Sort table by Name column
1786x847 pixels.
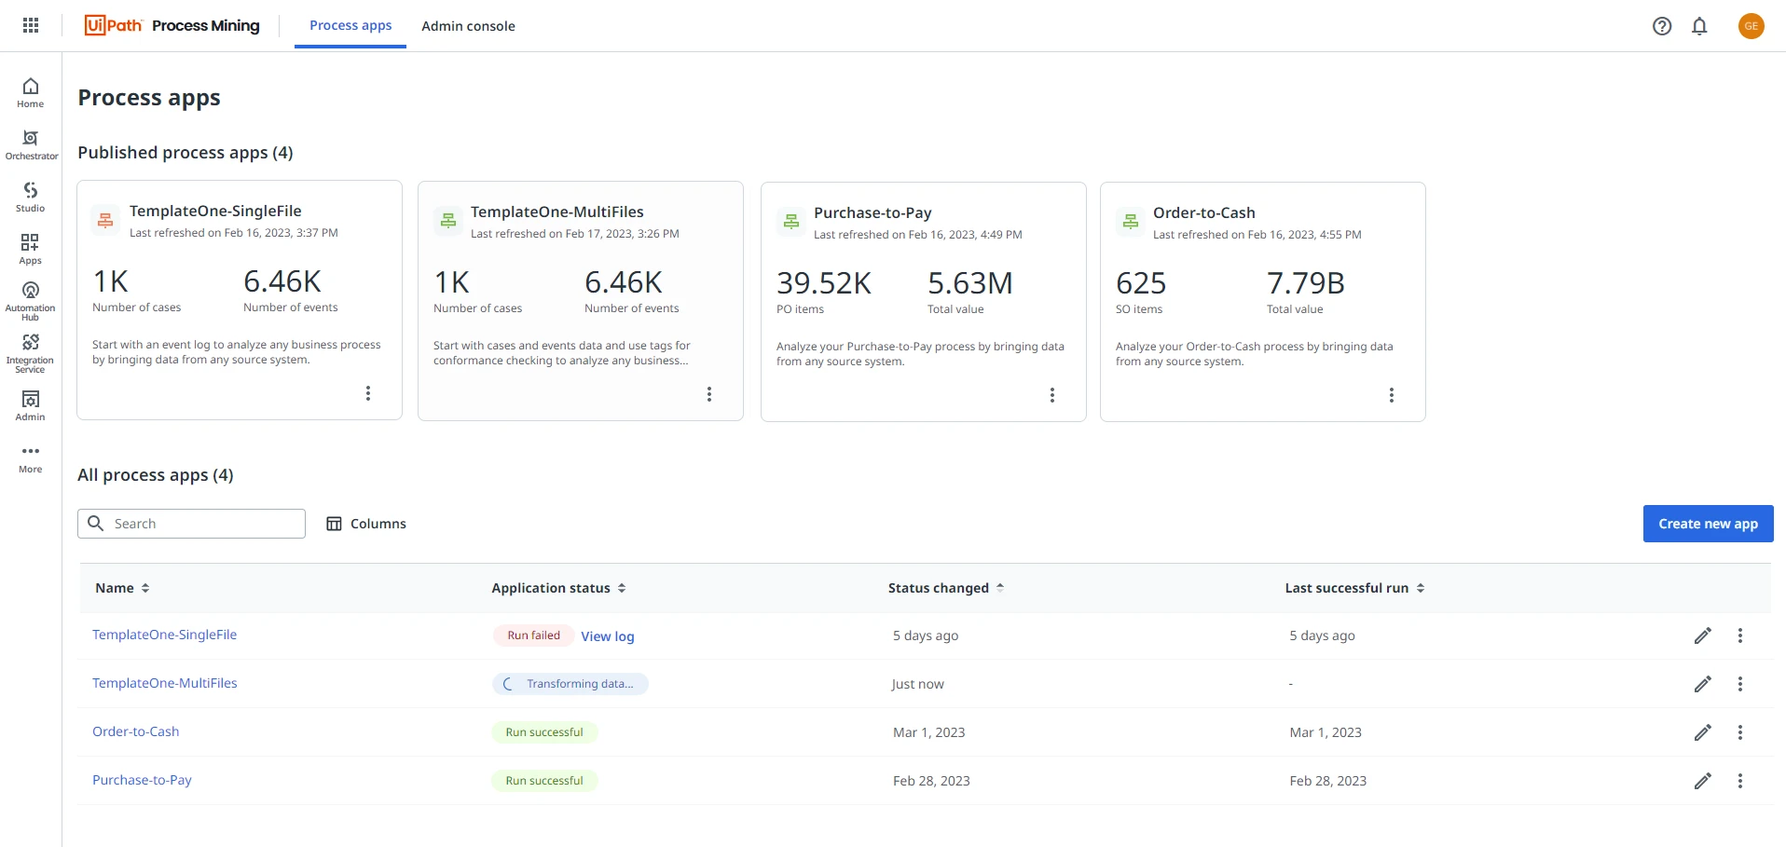click(x=122, y=588)
